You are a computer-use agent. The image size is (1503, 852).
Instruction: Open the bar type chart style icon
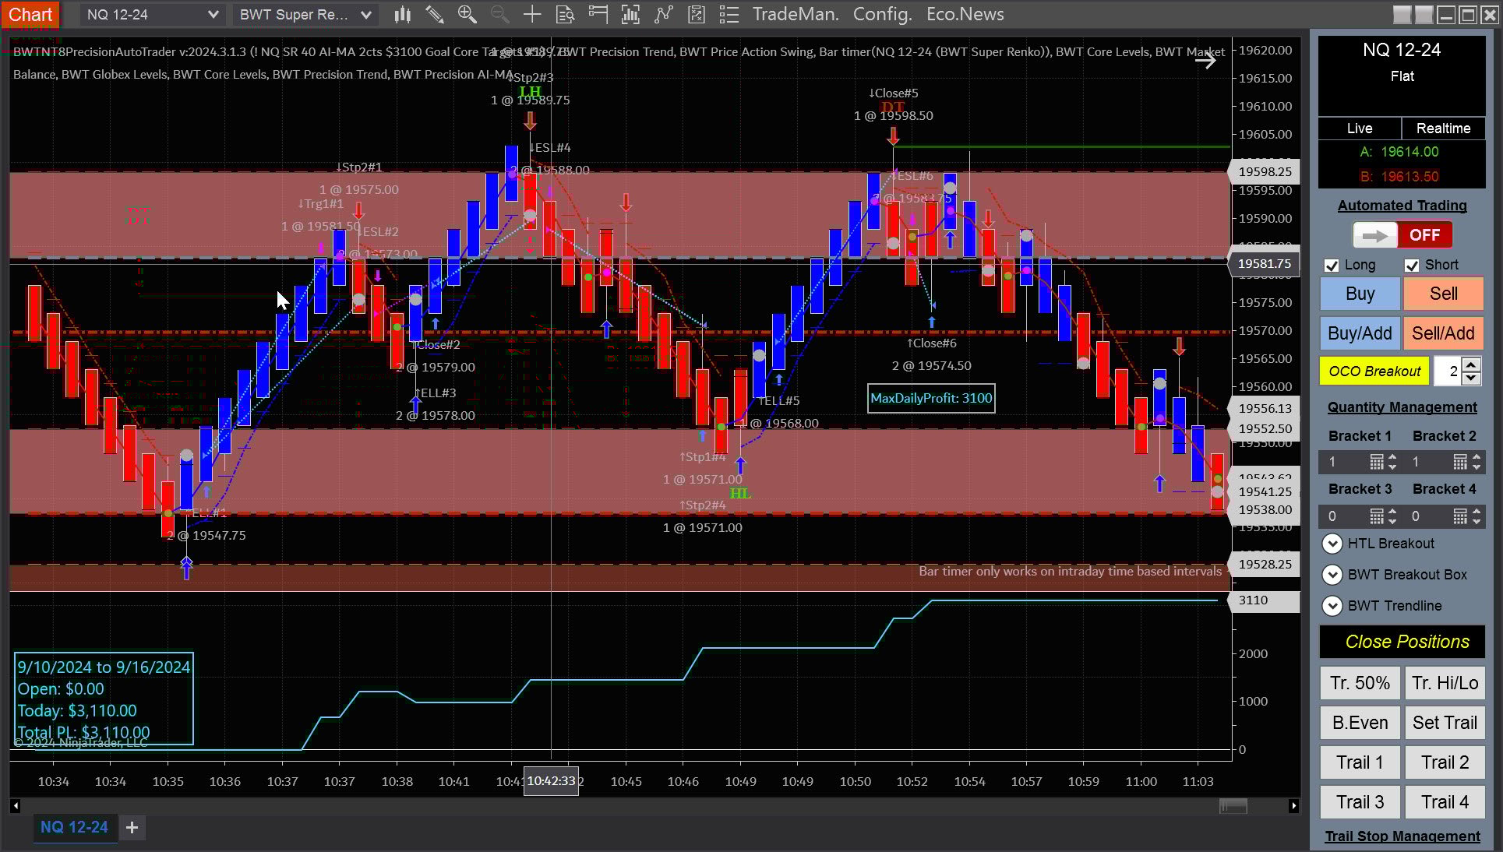[402, 14]
